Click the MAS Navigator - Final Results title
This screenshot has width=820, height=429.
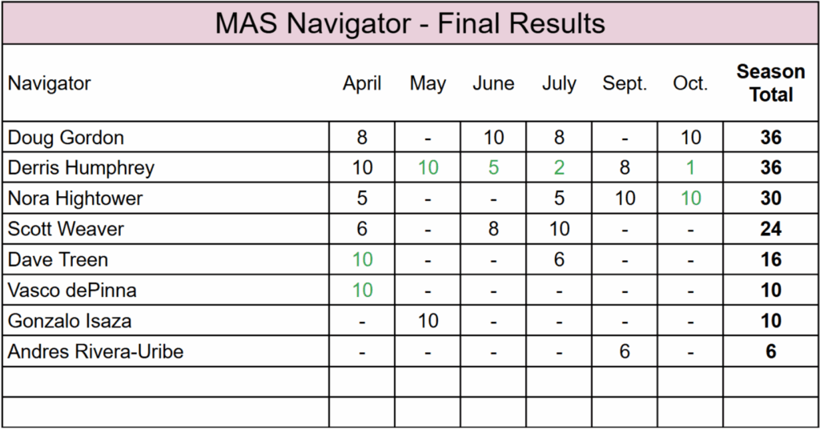(409, 23)
